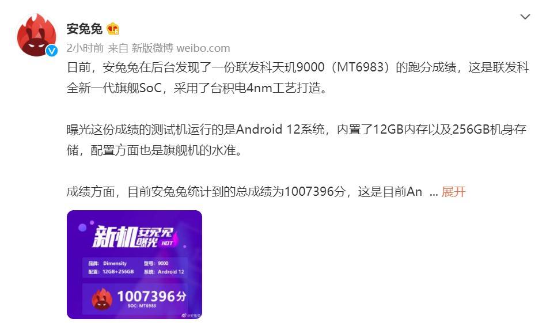Open the benchmark score image thumbnail

coord(134,265)
